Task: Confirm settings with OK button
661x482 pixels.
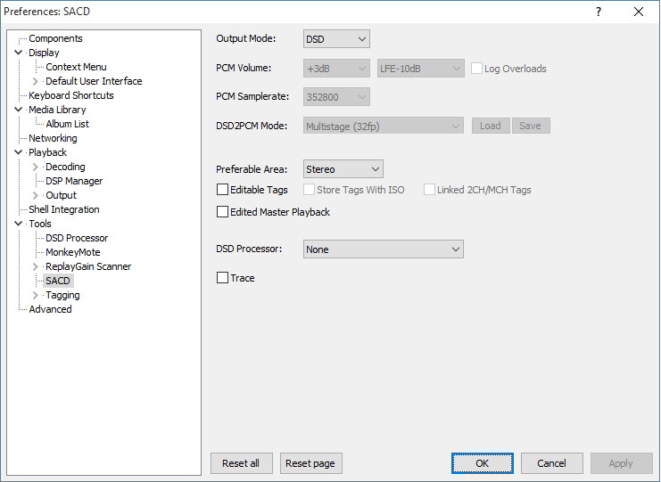Action: (482, 463)
